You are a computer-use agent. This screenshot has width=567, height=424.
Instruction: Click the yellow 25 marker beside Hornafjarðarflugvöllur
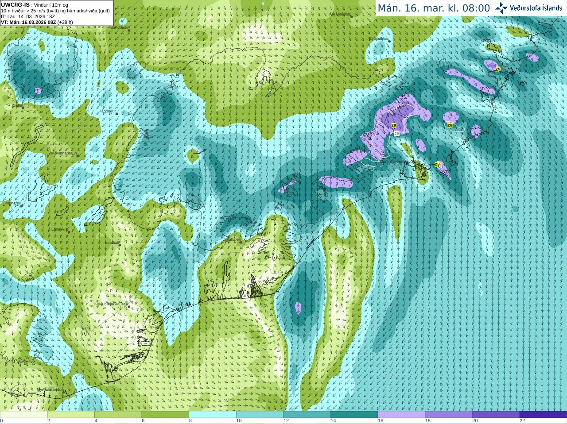click(x=437, y=164)
